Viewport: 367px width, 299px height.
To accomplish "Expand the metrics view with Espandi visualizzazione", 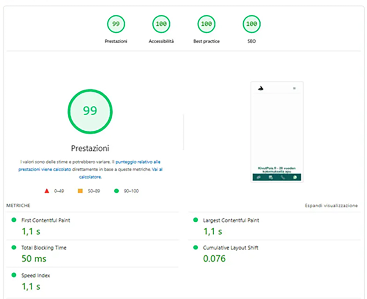I will tap(331, 206).
